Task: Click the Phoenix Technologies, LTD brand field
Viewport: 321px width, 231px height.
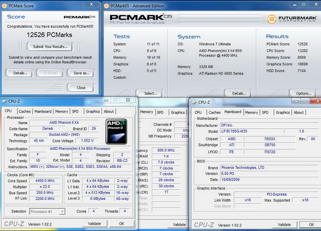Action: [269, 168]
